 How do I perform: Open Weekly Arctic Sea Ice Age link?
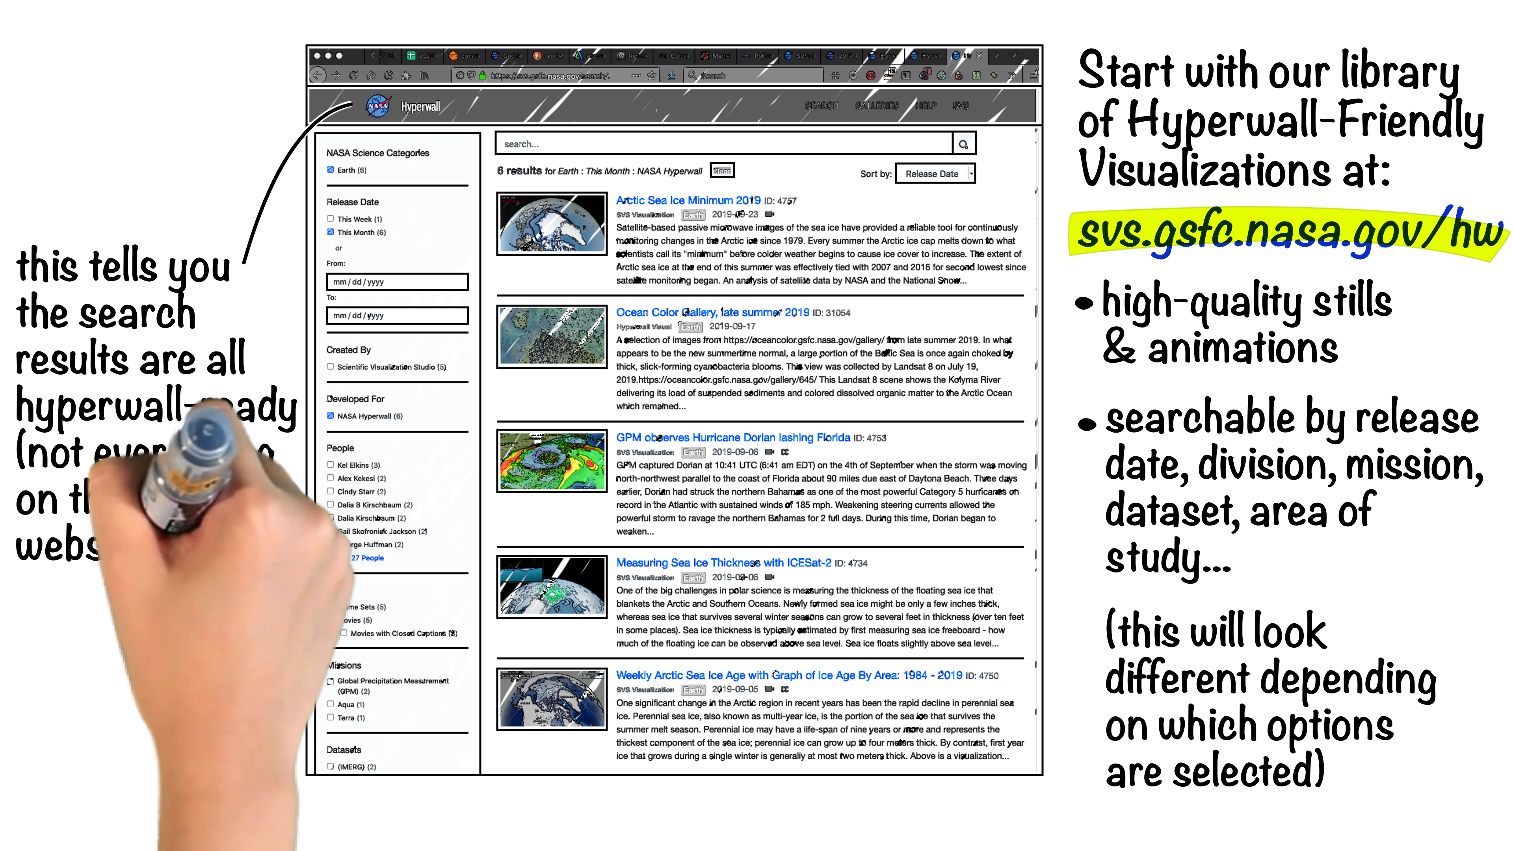coord(789,675)
